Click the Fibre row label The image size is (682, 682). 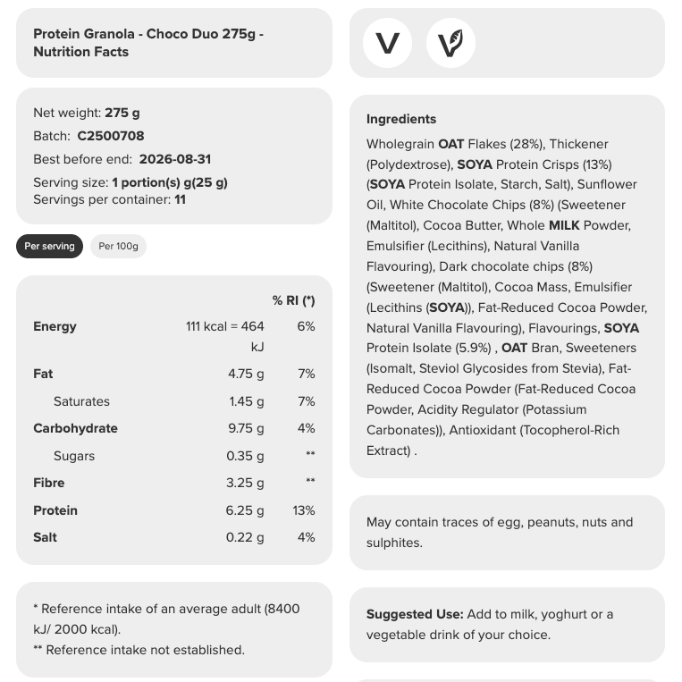[48, 483]
